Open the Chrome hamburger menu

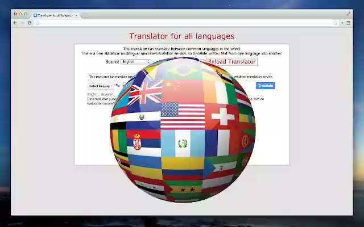[349, 23]
